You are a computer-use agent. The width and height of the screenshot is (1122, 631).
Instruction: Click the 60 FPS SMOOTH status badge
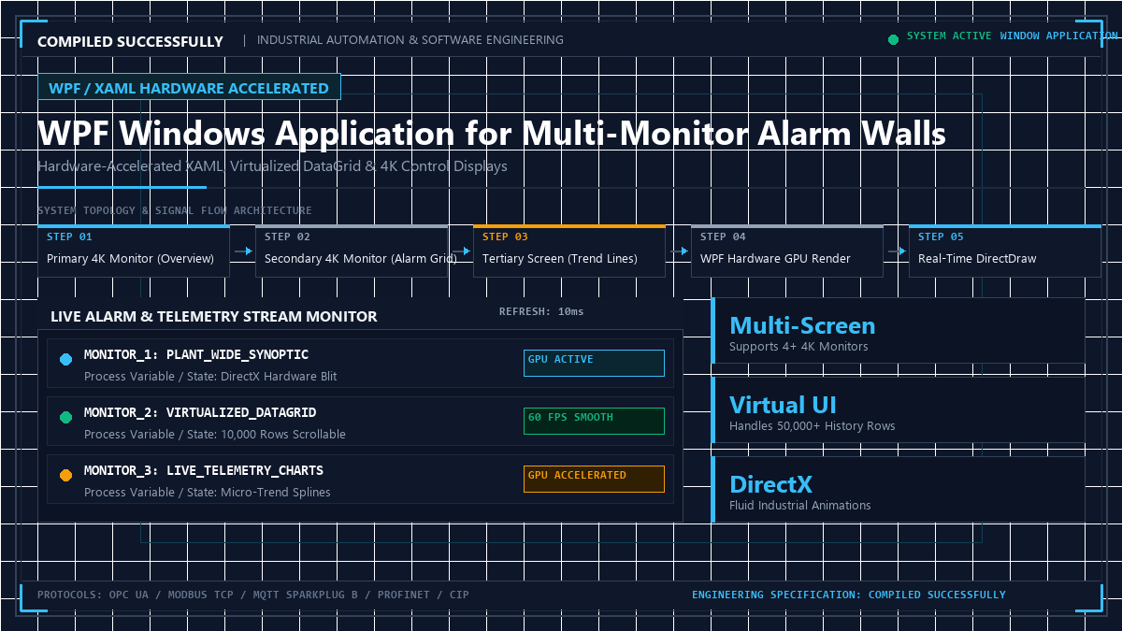click(594, 422)
